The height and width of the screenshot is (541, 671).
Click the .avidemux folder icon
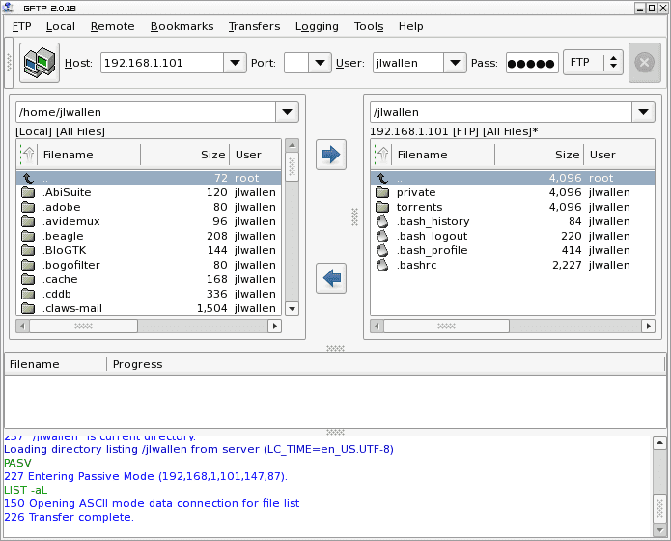tap(28, 221)
